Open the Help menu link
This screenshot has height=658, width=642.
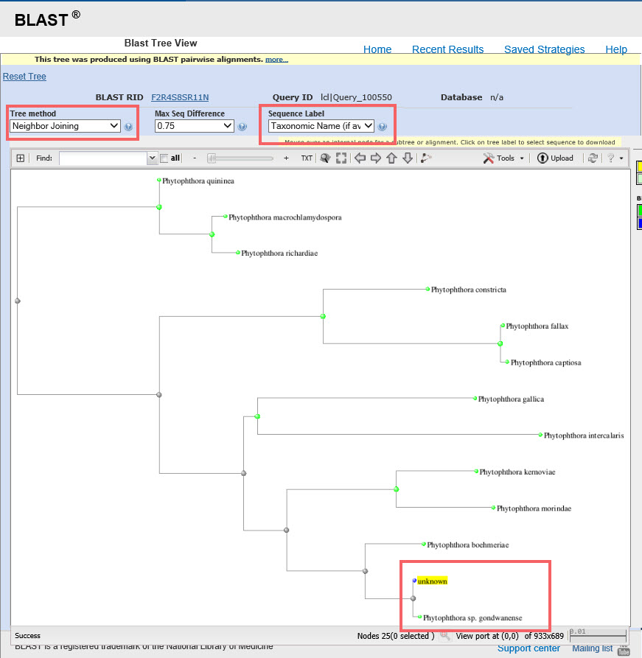[x=616, y=49]
